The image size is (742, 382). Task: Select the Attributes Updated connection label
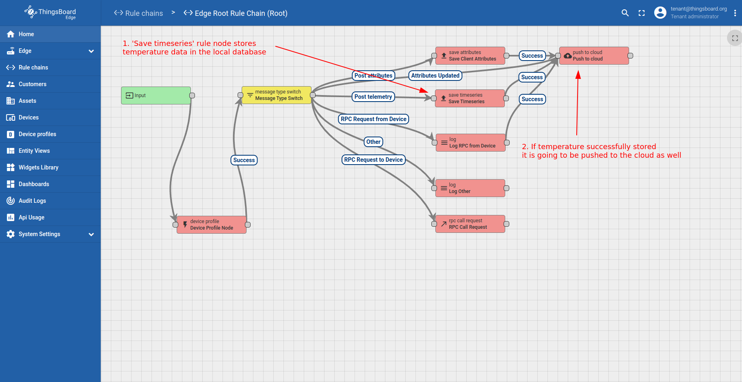[435, 76]
